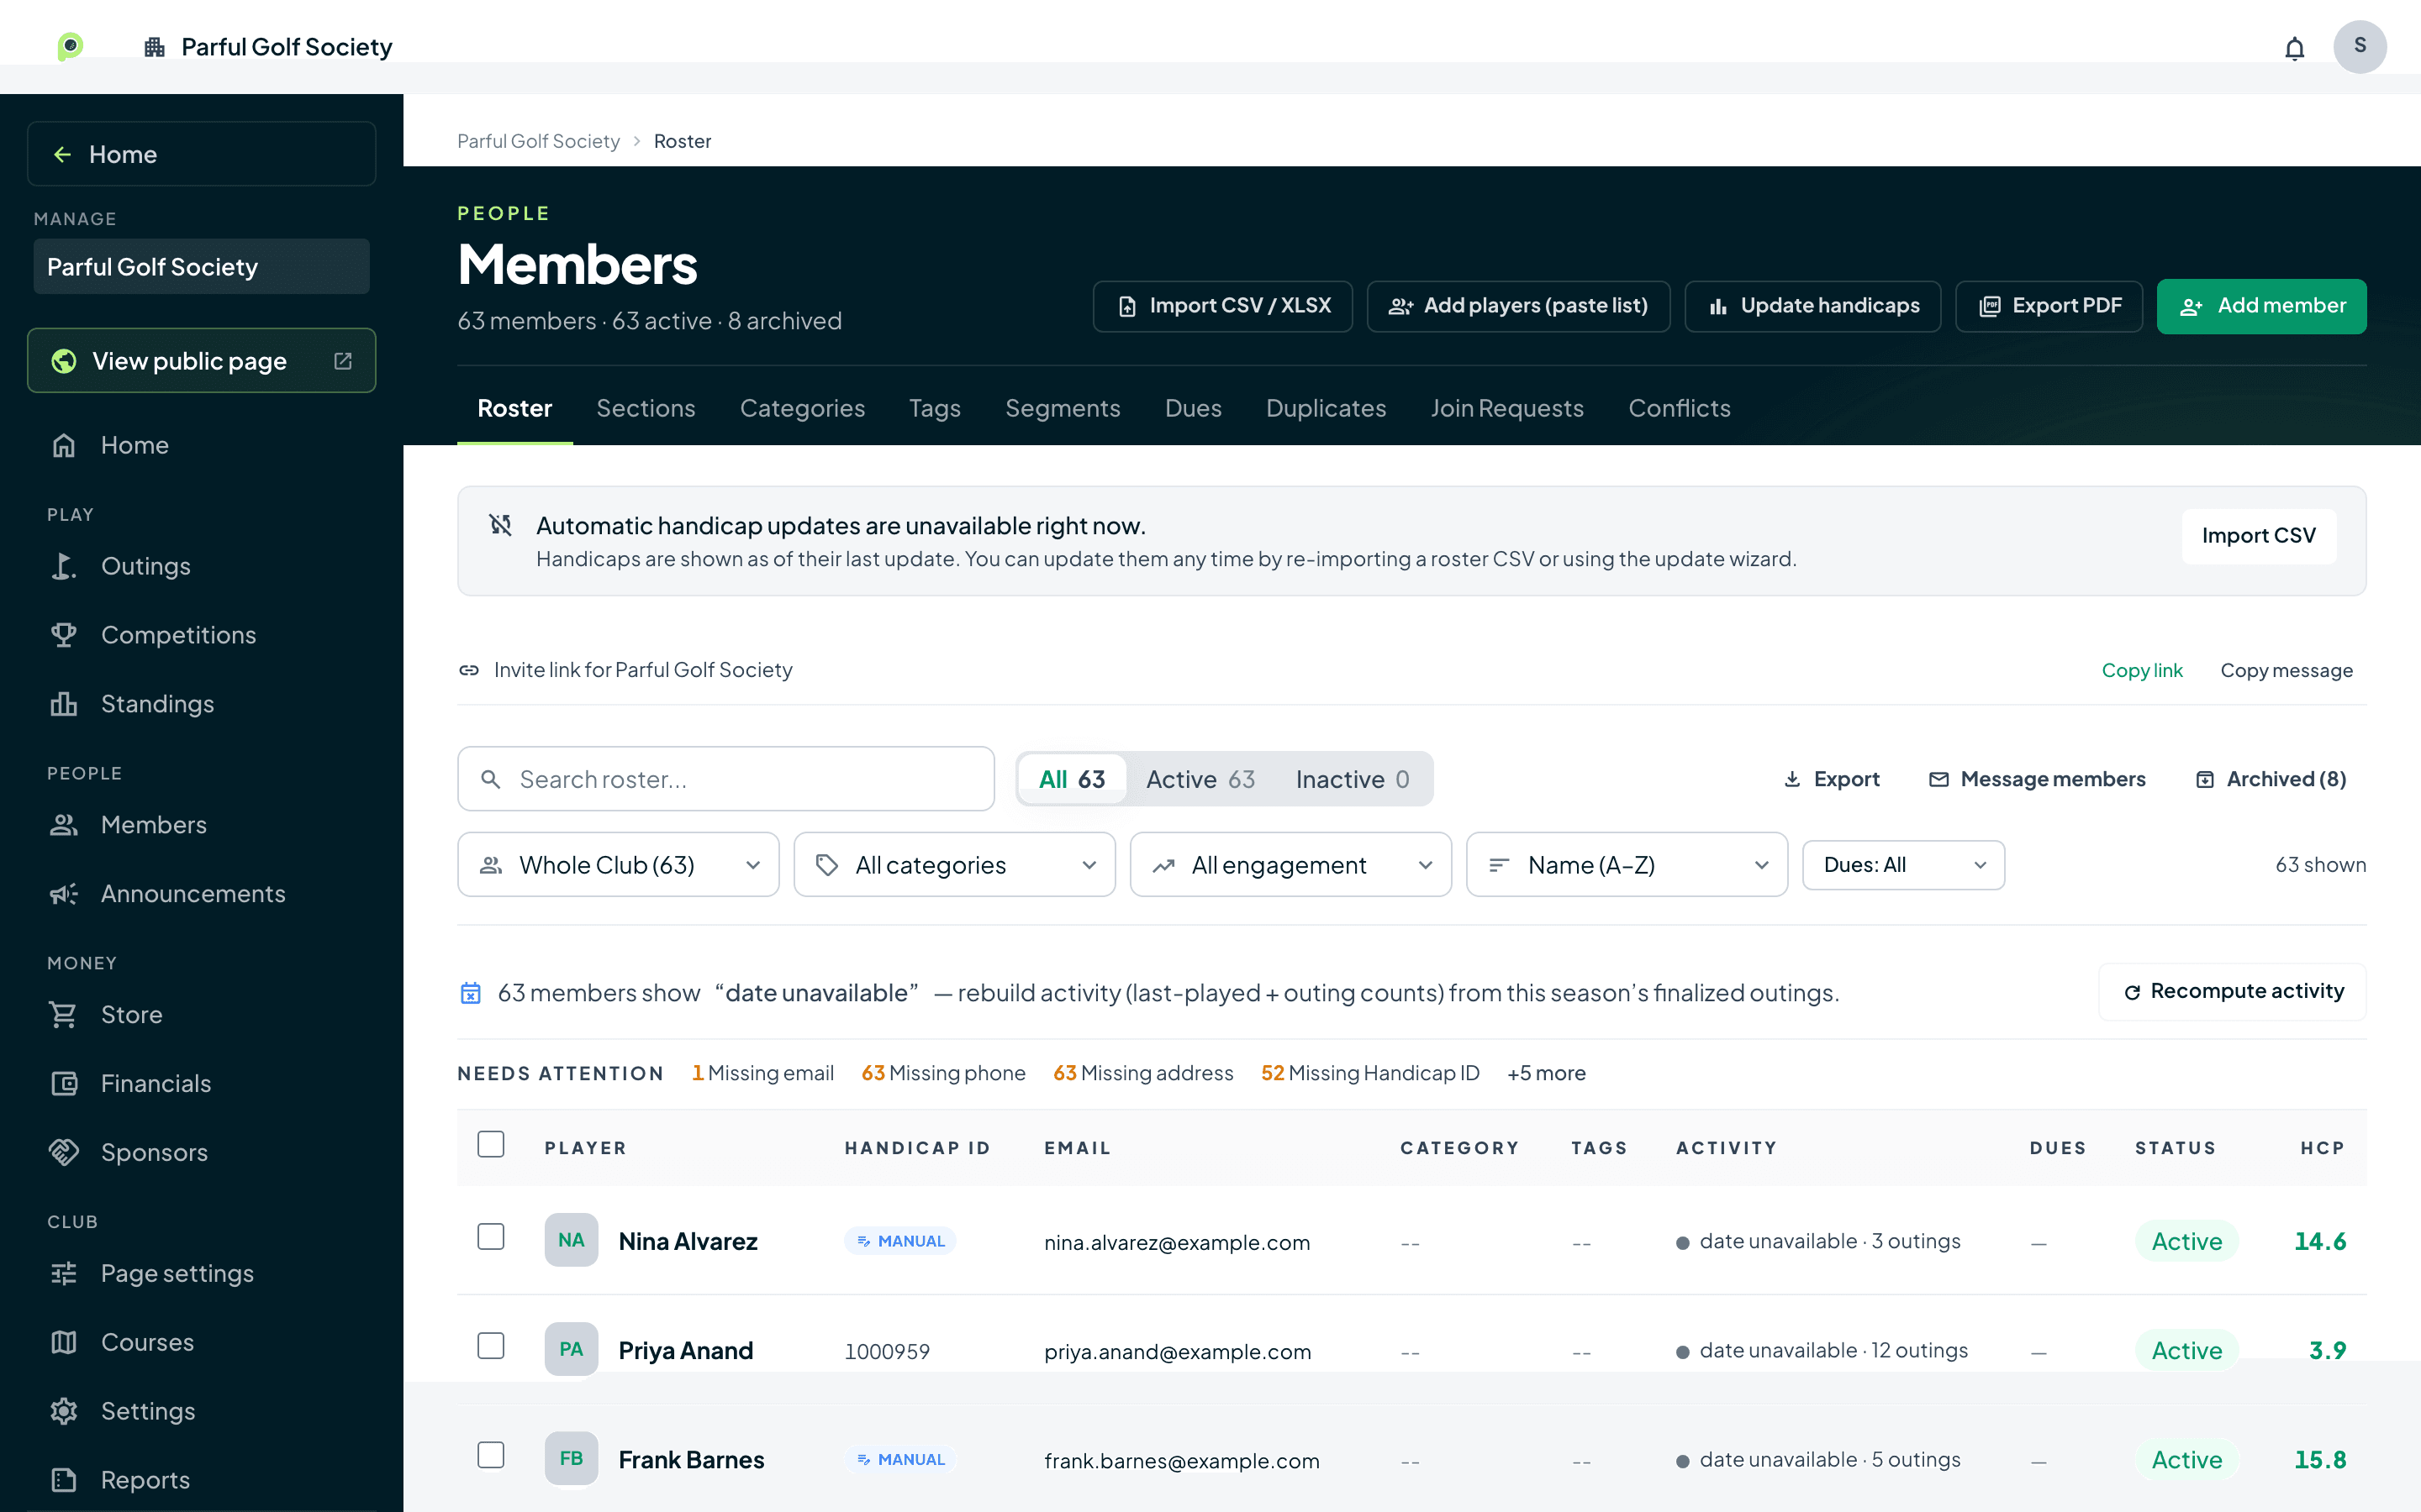Viewport: 2421px width, 1512px height.
Task: Open the Conflicts tab
Action: click(1679, 408)
